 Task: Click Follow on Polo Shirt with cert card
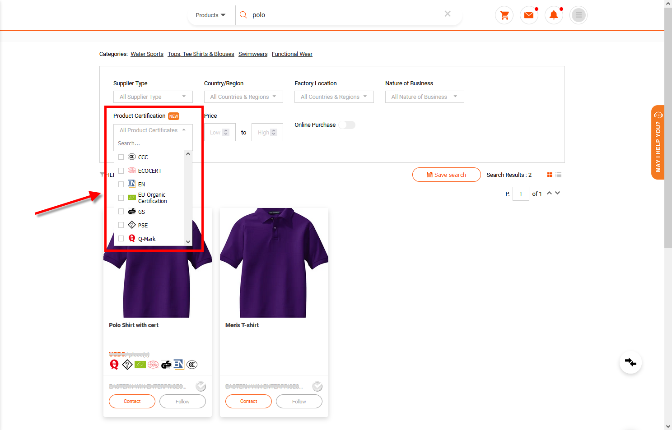click(182, 401)
